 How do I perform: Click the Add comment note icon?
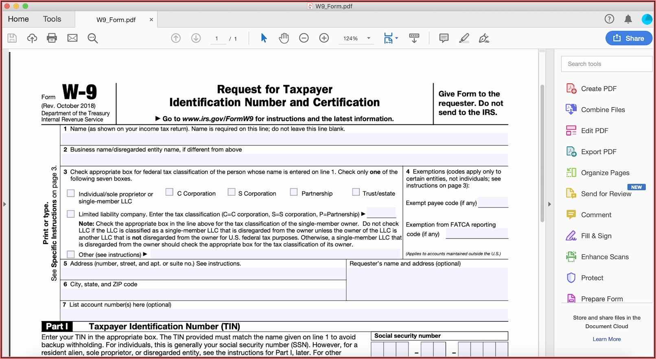click(444, 38)
